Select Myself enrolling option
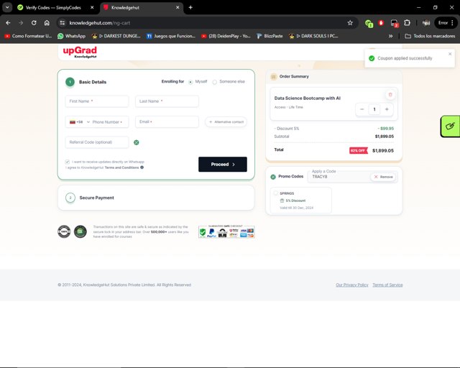Screen dimensions: 460x368 pyautogui.click(x=190, y=82)
